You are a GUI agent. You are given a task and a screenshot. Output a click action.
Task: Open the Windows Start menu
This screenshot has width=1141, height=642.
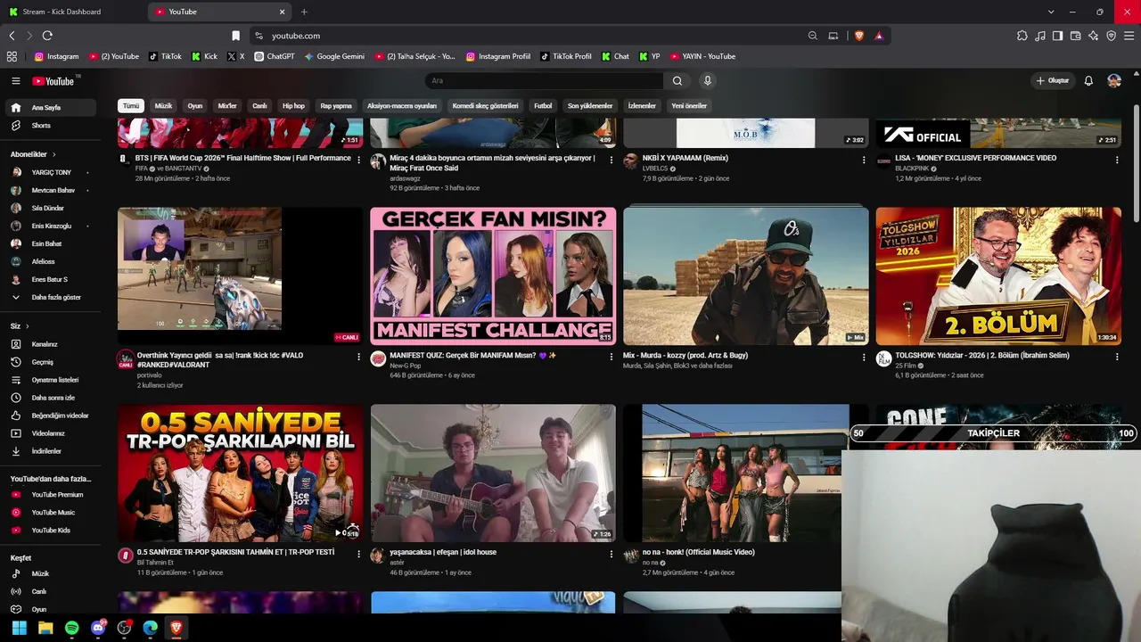(20, 628)
